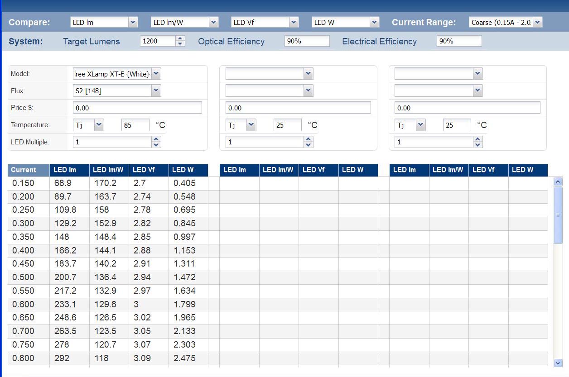Increase first LED Multiple with up arrow

pos(156,139)
